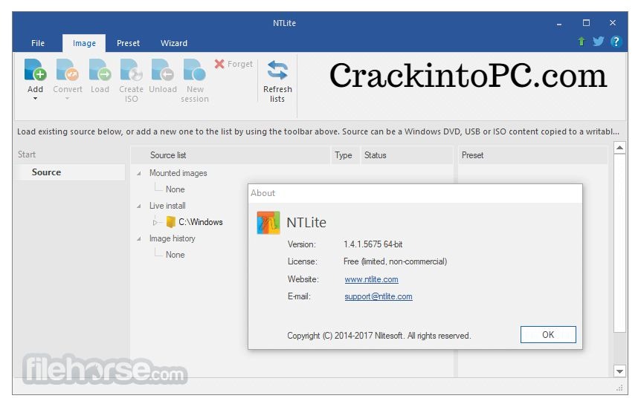Click the Mounted images label
Image resolution: width=641 pixels, height=407 pixels.
click(x=178, y=173)
